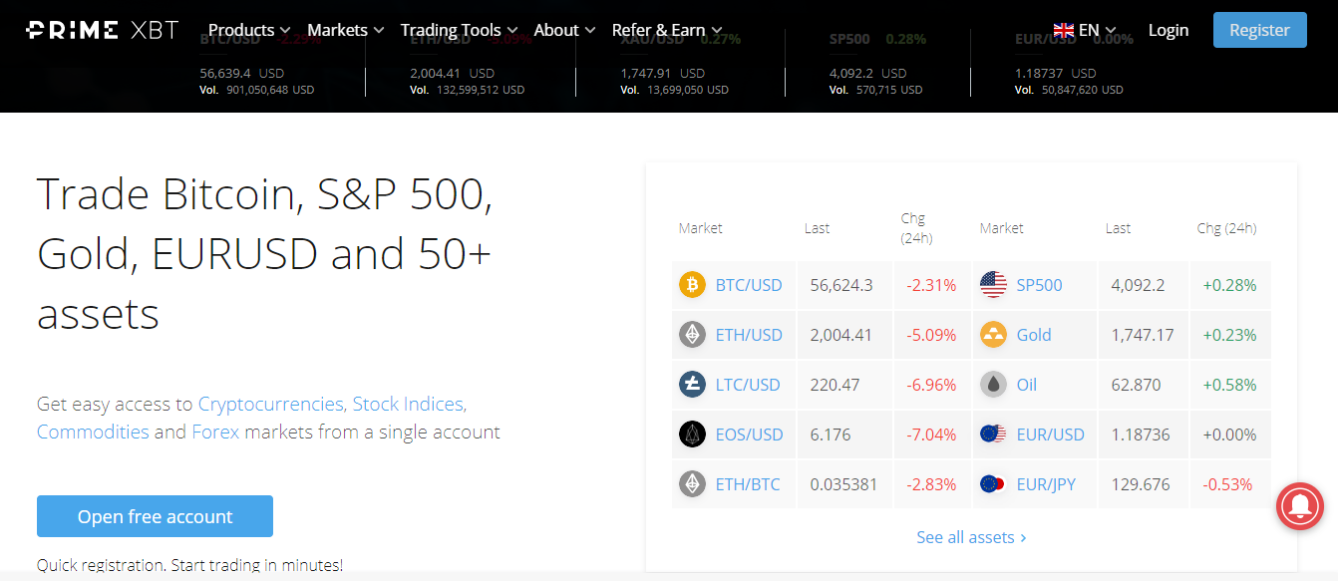
Task: Click the Litecoin icon in markets table
Action: pyautogui.click(x=692, y=385)
